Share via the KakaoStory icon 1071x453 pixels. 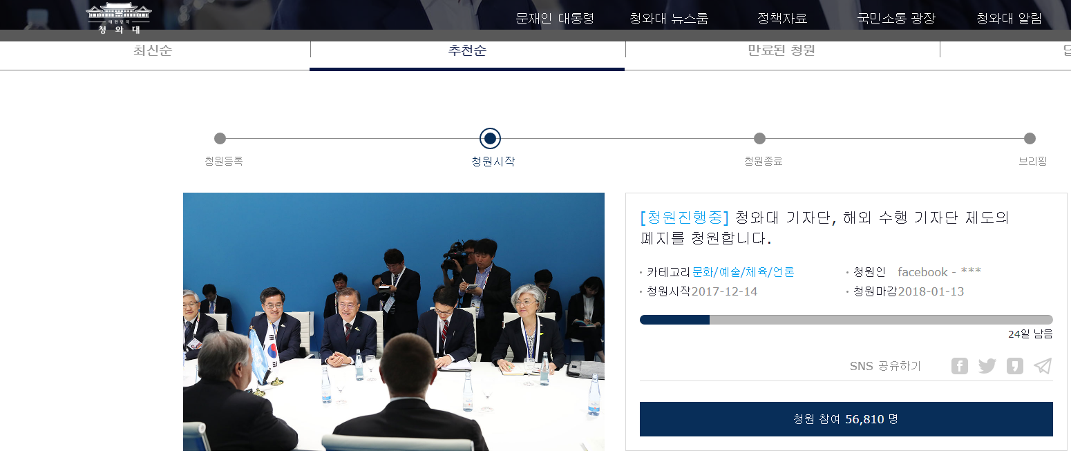coord(1014,366)
